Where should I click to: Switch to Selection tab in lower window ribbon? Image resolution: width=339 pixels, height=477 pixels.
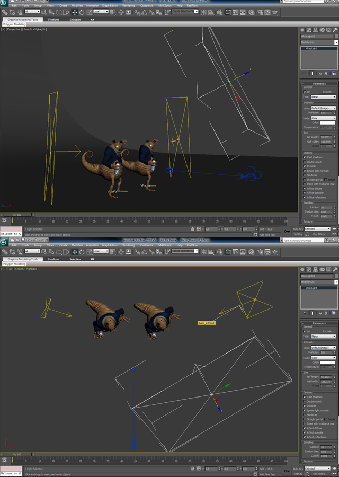[75, 259]
